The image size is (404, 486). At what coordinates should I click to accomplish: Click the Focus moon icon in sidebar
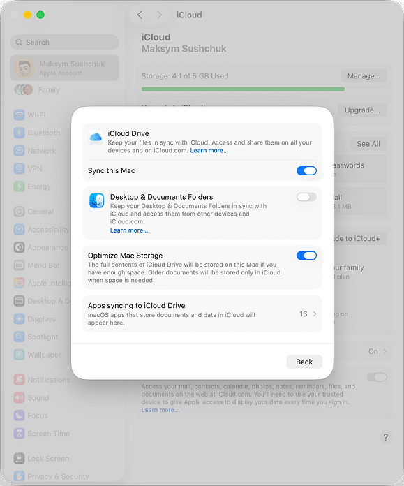click(20, 415)
